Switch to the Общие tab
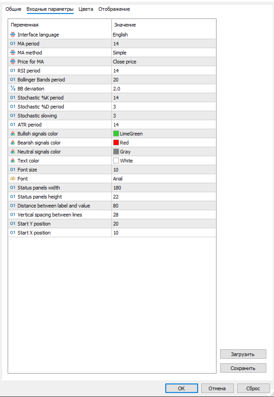Image resolution: width=274 pixels, height=397 pixels. pyautogui.click(x=13, y=9)
